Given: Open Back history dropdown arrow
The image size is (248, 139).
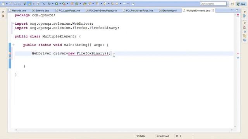Looking at the screenshot, I should pyautogui.click(x=121, y=3).
